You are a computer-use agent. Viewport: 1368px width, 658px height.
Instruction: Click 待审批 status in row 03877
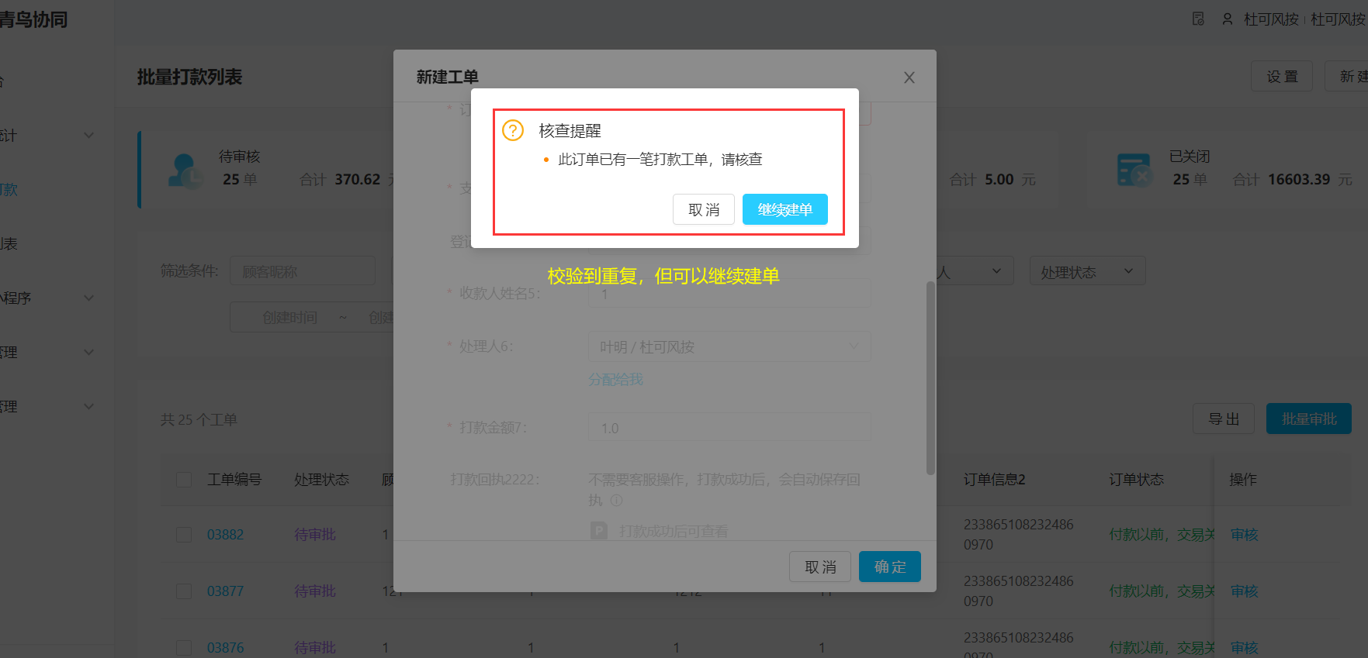(314, 591)
